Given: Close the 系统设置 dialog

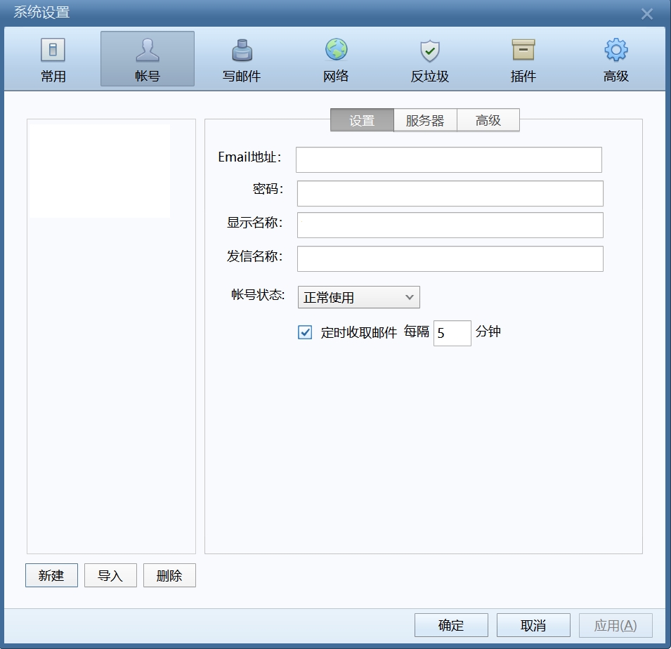Looking at the screenshot, I should point(647,13).
